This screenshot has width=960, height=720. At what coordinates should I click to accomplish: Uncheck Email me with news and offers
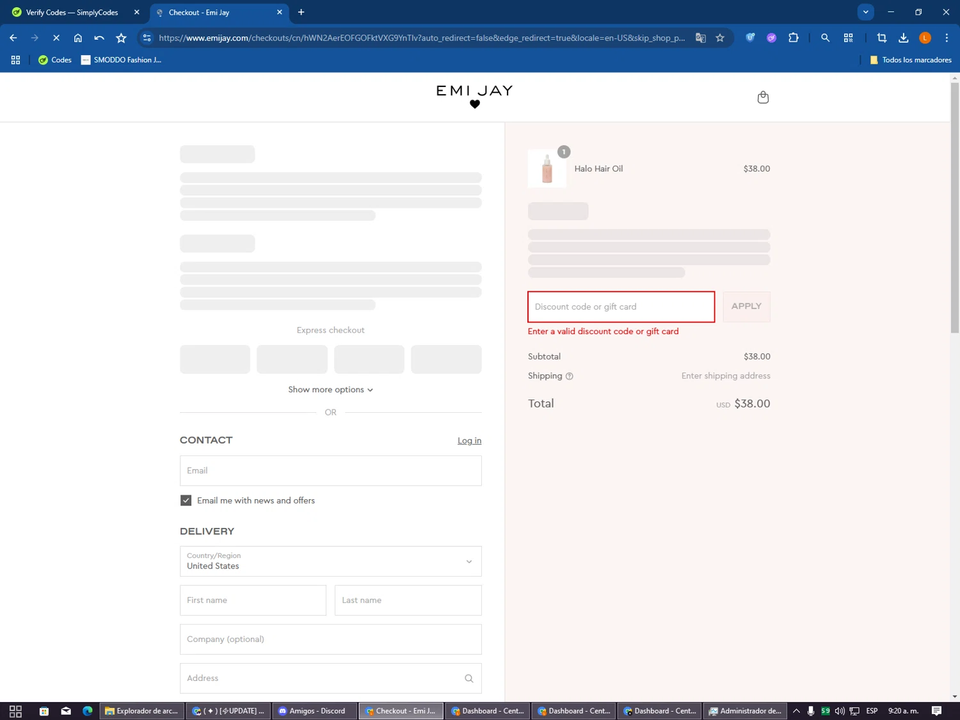pos(186,500)
